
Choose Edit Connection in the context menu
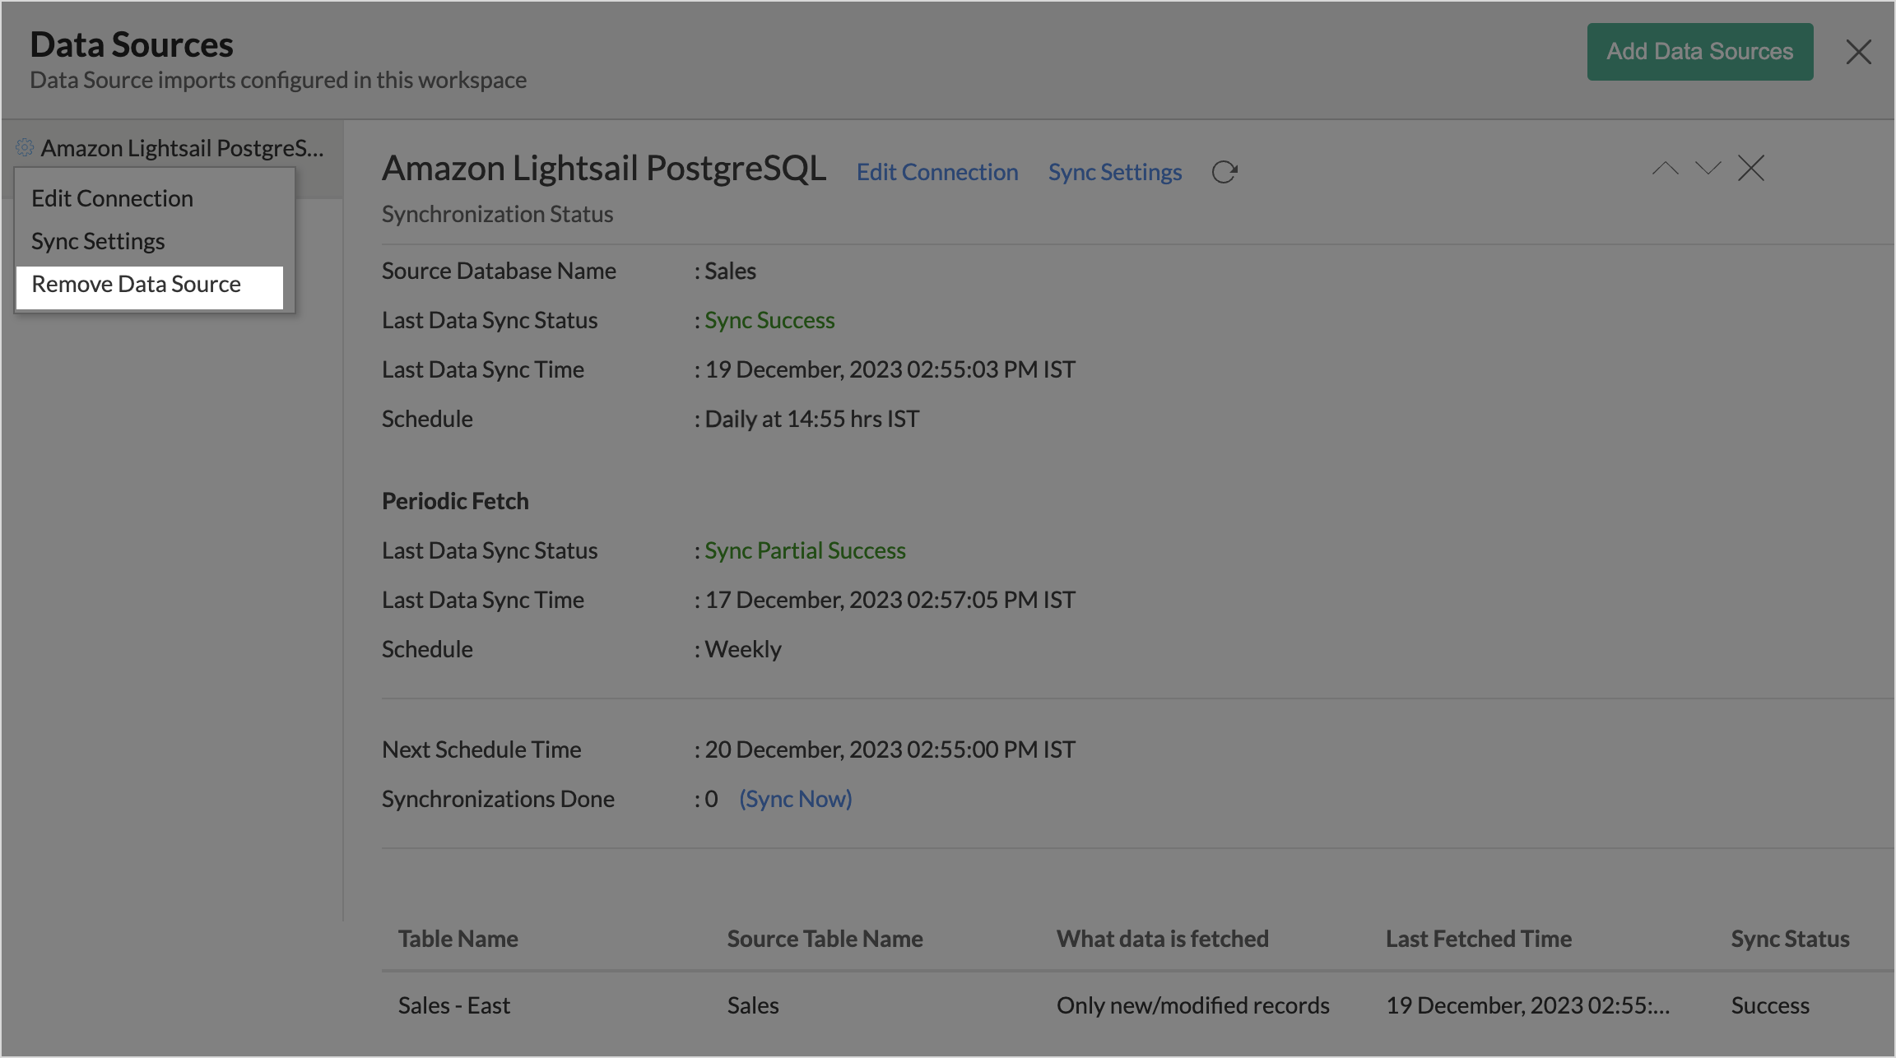(x=113, y=199)
